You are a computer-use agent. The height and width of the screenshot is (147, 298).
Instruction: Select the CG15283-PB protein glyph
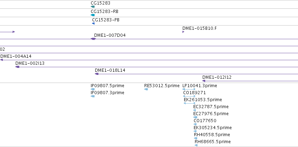93,23
